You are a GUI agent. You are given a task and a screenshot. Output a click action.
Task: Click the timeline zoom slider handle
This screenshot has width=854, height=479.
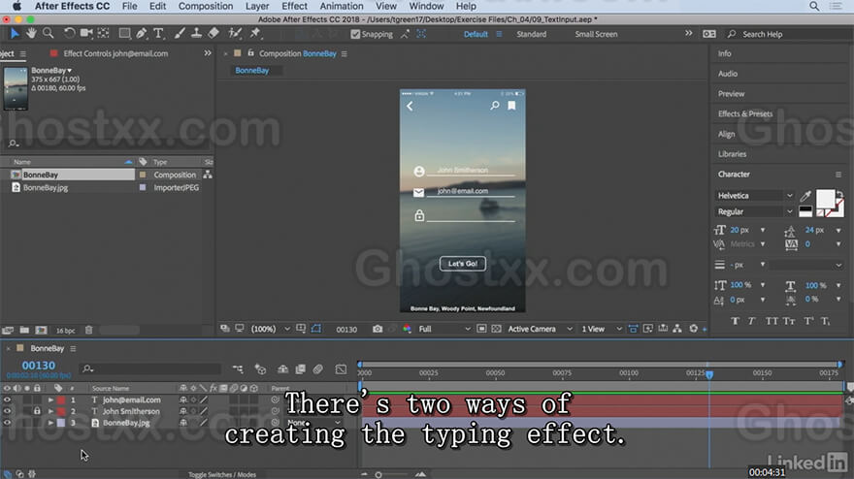(x=378, y=475)
